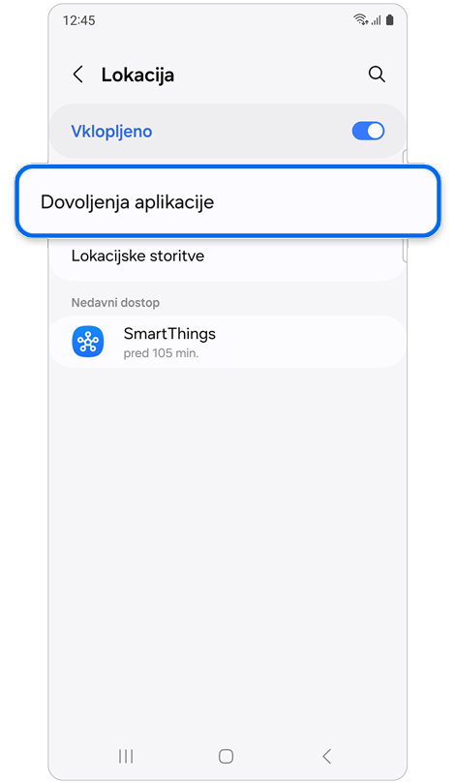Tap the battery status icon

coord(390,20)
